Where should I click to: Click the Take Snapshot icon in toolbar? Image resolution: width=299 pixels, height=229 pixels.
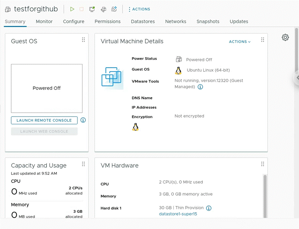(x=114, y=9)
